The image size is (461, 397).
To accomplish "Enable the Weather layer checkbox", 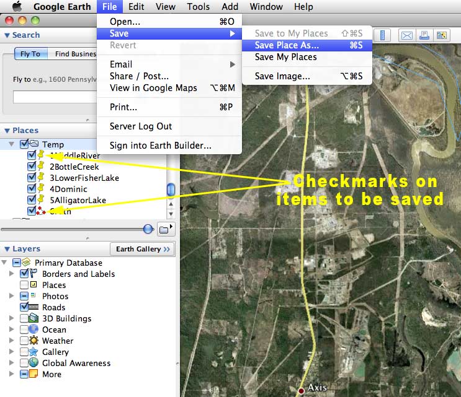I will pyautogui.click(x=24, y=341).
